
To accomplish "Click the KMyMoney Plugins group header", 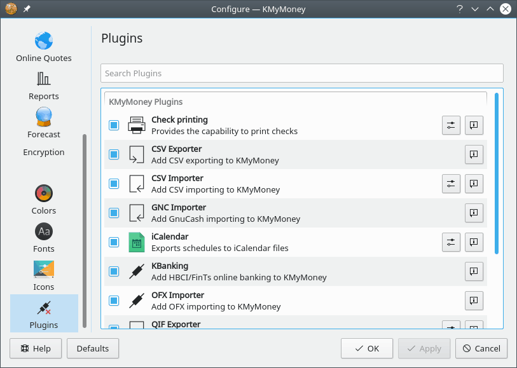I will (146, 102).
